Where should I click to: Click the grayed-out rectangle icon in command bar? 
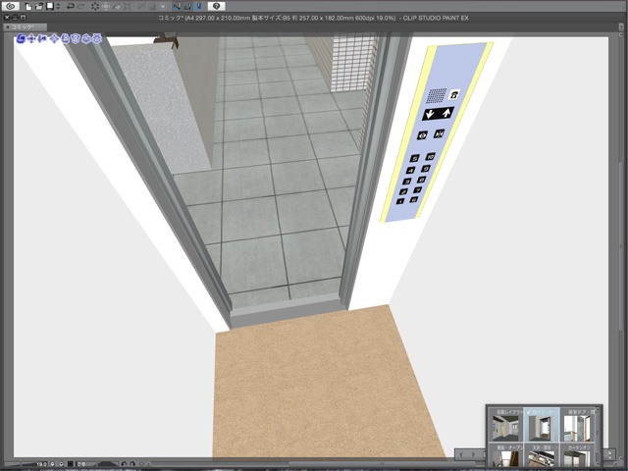click(163, 6)
